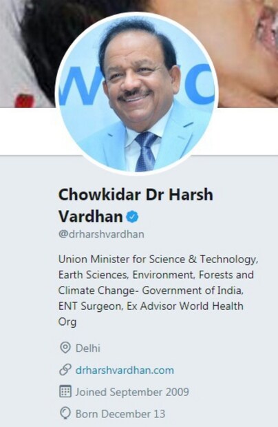The height and width of the screenshot is (427, 278).
Task: Click the word Vardhan beside verified badge
Action: [91, 217]
